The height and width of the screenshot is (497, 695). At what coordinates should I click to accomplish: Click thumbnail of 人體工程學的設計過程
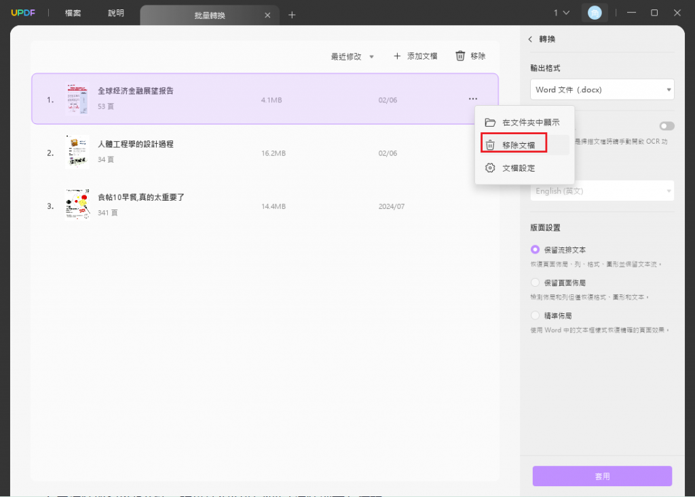(77, 152)
